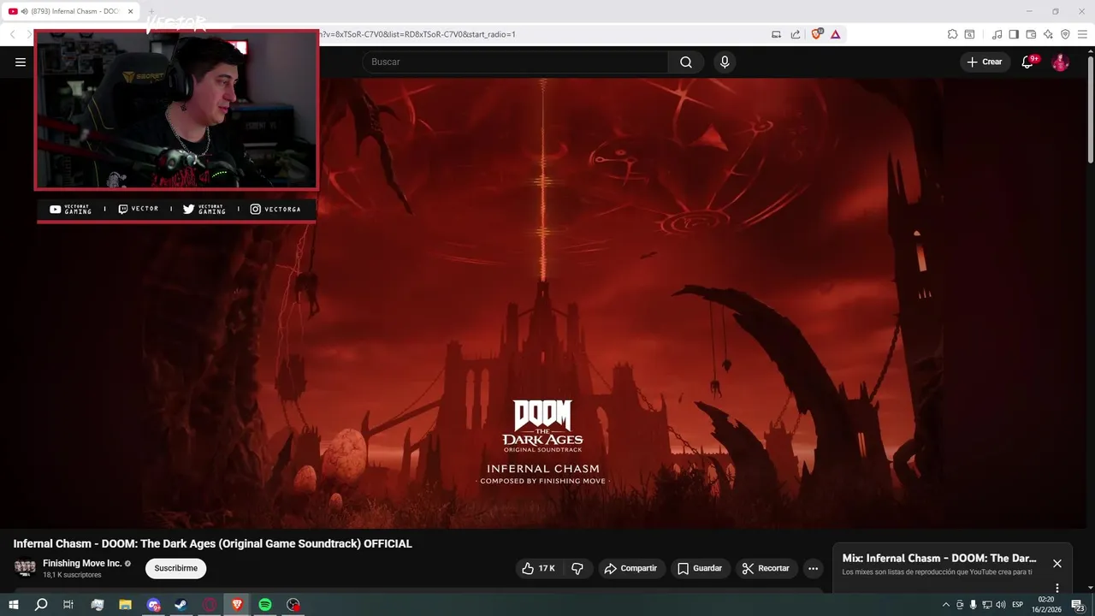Screen dimensions: 1095x616
Task: Open YouTube notifications bell
Action: coord(1028,62)
